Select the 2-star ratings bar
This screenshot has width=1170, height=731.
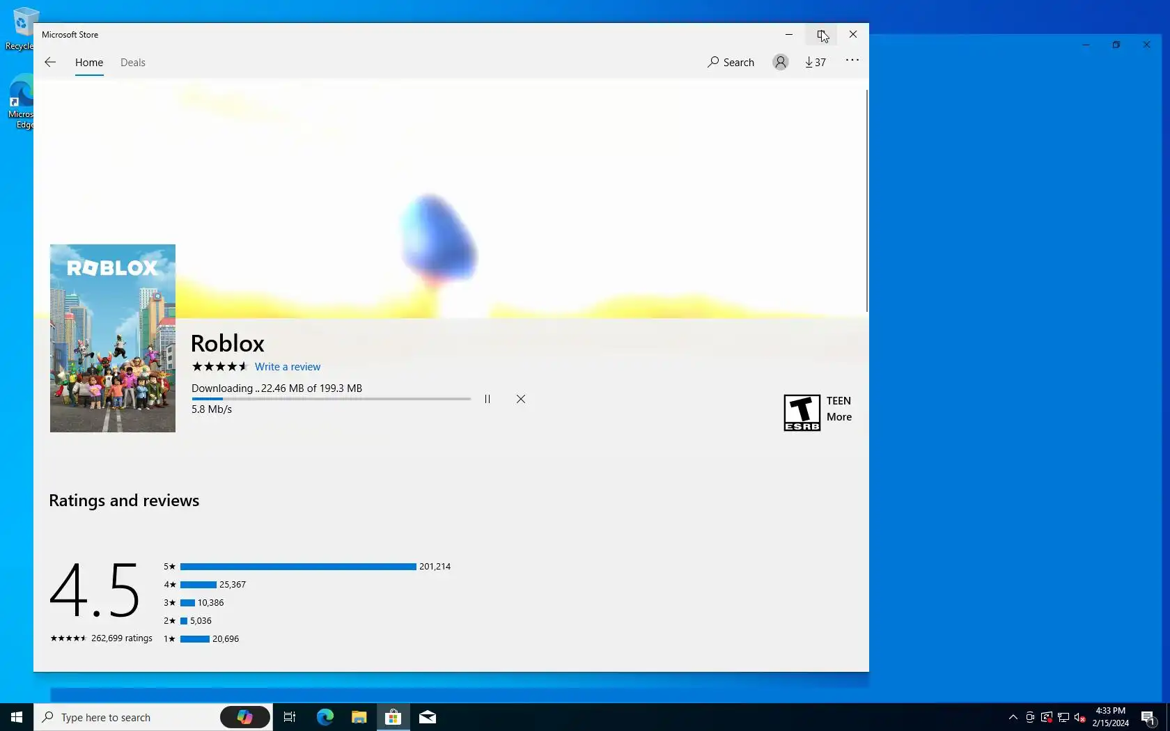[x=184, y=621]
